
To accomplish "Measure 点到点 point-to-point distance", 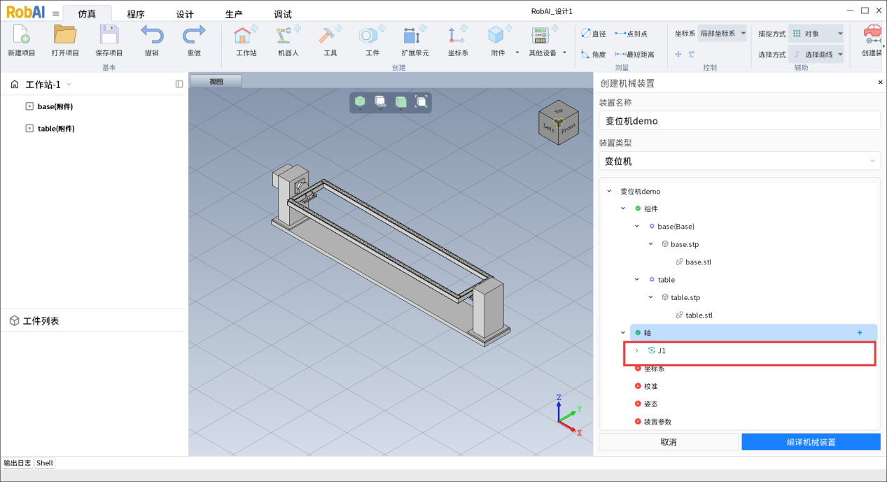I will pyautogui.click(x=631, y=34).
